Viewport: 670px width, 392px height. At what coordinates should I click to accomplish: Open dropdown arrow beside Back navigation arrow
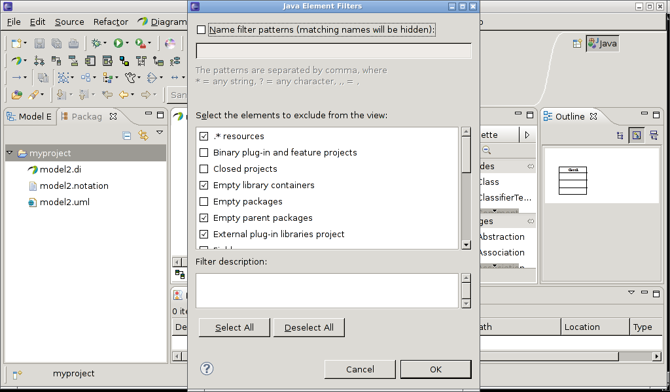pyautogui.click(x=132, y=95)
